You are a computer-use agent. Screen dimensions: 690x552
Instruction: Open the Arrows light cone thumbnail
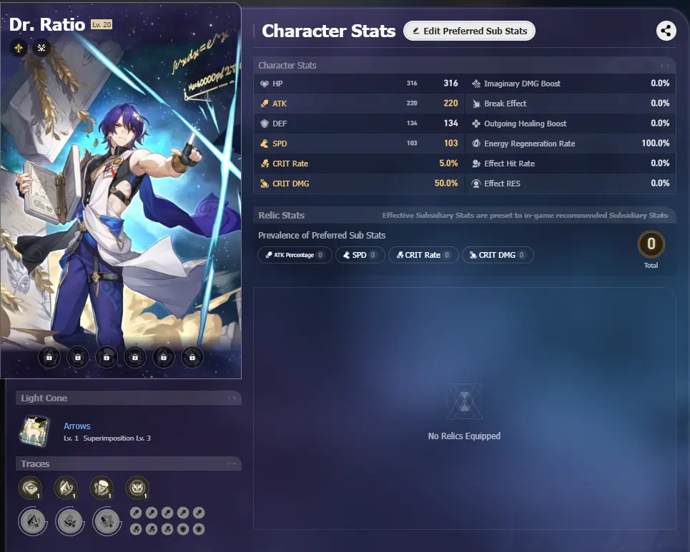[34, 431]
